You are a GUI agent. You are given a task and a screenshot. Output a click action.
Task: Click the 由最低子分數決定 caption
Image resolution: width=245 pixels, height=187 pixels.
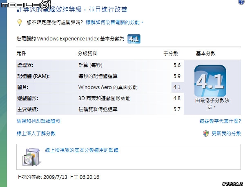[212, 103]
